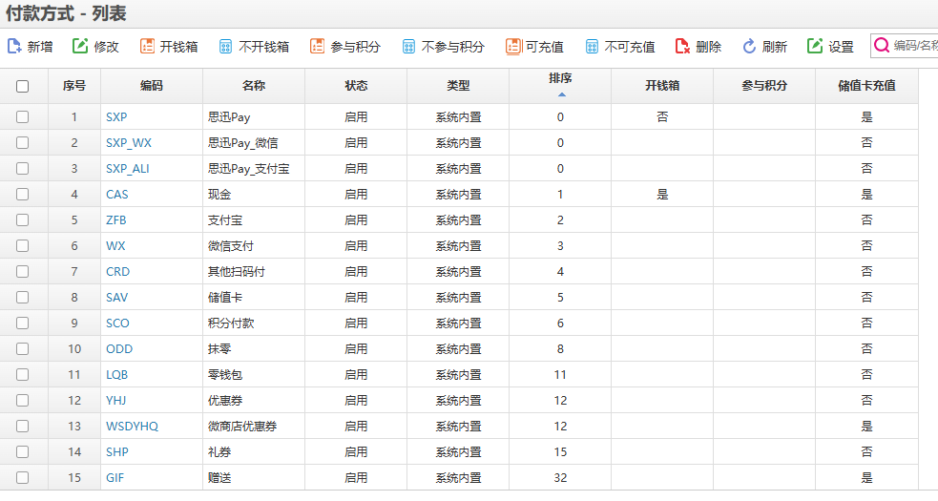
Task: Open the GIF code link
Action: pos(115,477)
